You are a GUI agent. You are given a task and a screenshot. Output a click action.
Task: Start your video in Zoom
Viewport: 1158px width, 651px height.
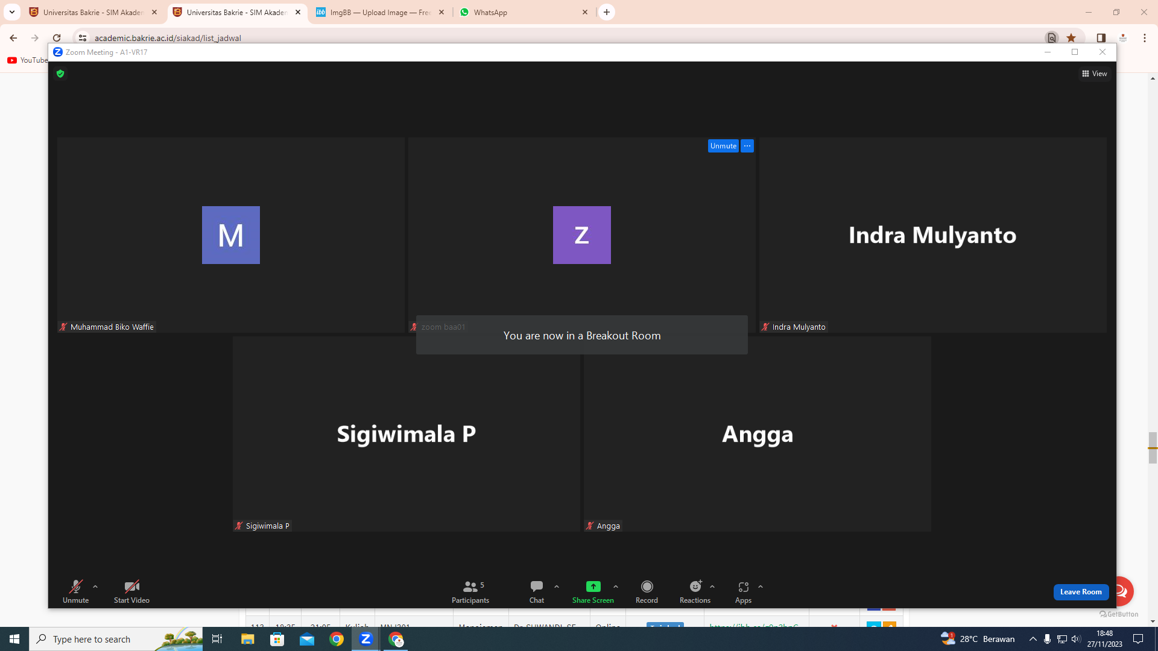131,591
